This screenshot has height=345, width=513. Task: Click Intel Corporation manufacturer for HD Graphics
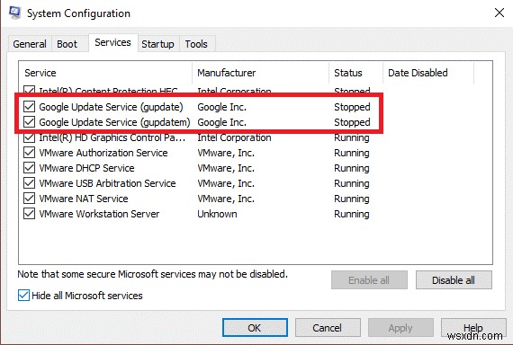point(234,137)
